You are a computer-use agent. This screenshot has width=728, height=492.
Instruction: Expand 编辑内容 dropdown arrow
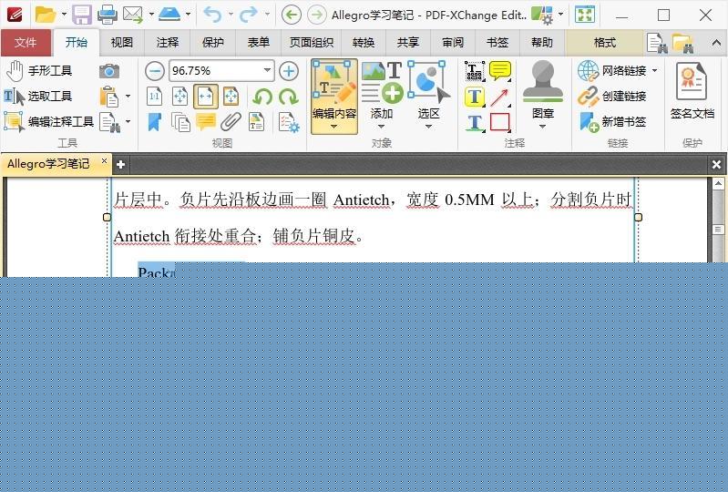coord(333,127)
